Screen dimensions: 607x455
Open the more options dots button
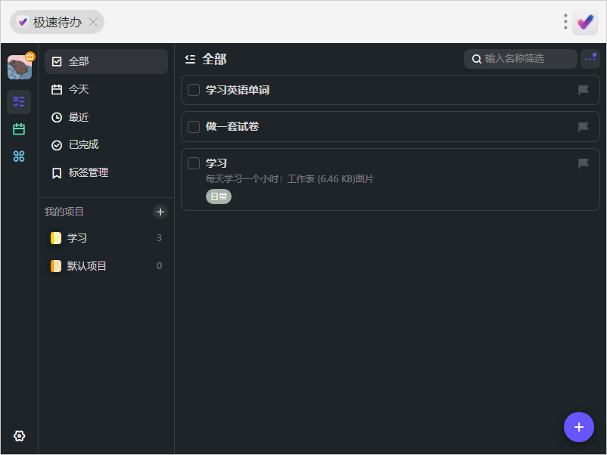coord(590,59)
